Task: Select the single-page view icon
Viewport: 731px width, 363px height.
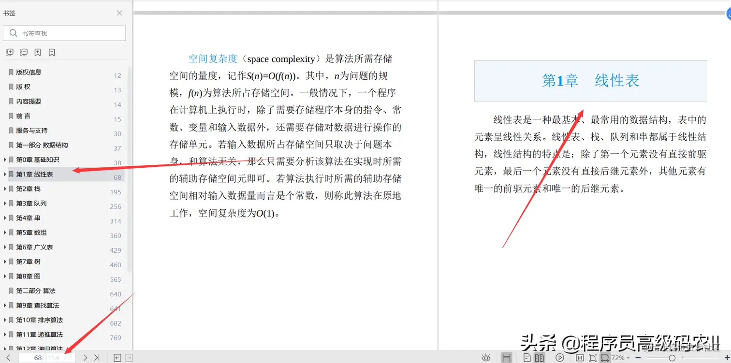Action: pos(526,357)
